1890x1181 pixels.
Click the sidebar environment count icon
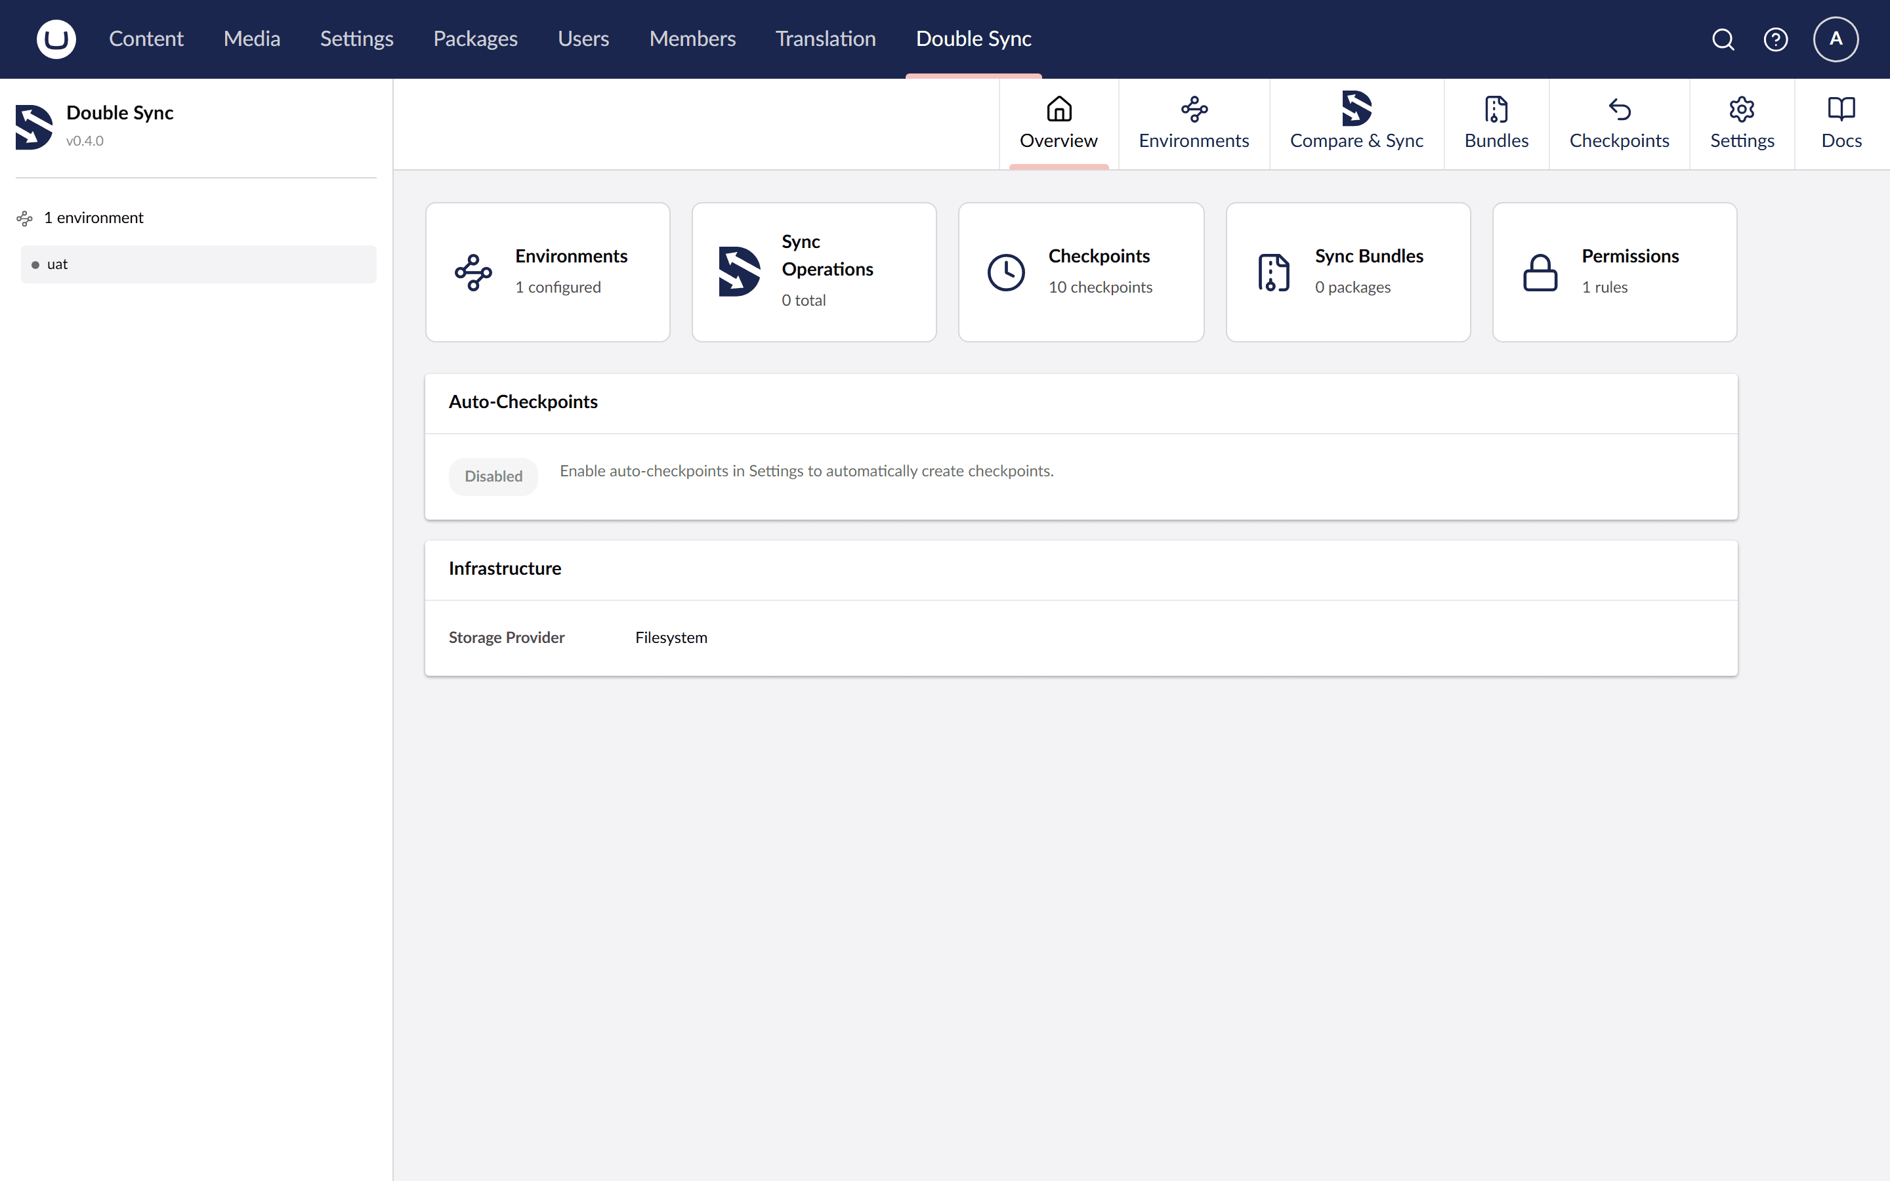[x=25, y=218]
